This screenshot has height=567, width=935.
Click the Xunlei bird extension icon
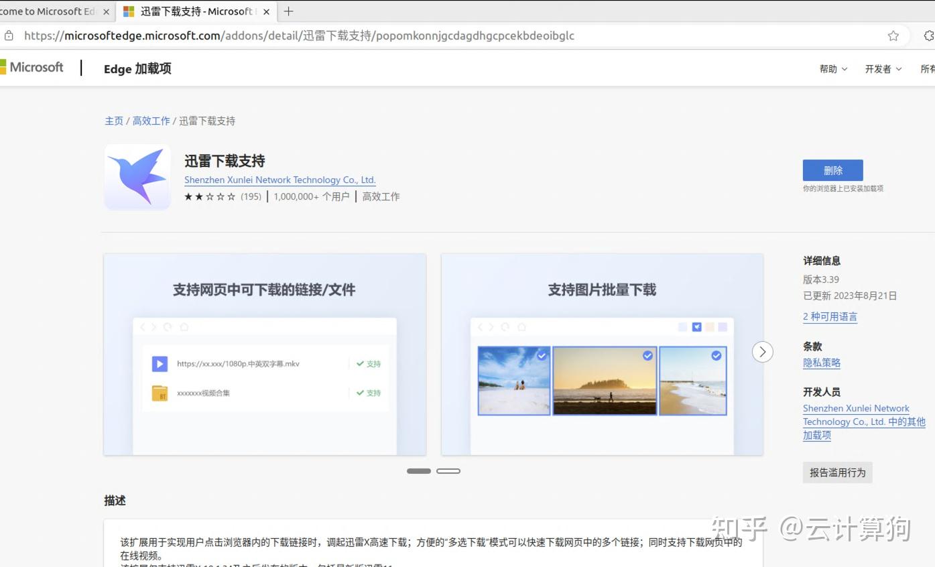pos(137,177)
